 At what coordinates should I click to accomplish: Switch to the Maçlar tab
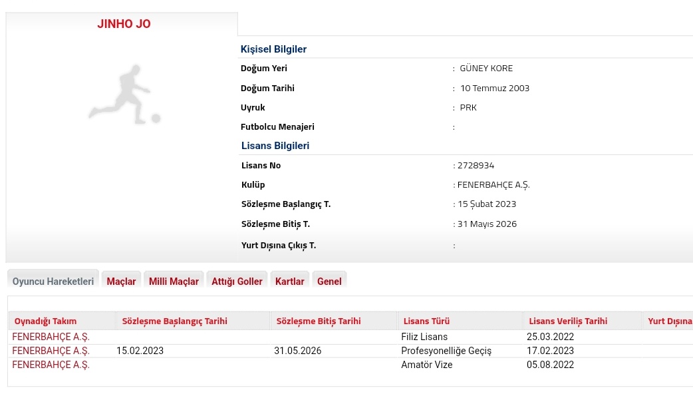[x=121, y=281]
